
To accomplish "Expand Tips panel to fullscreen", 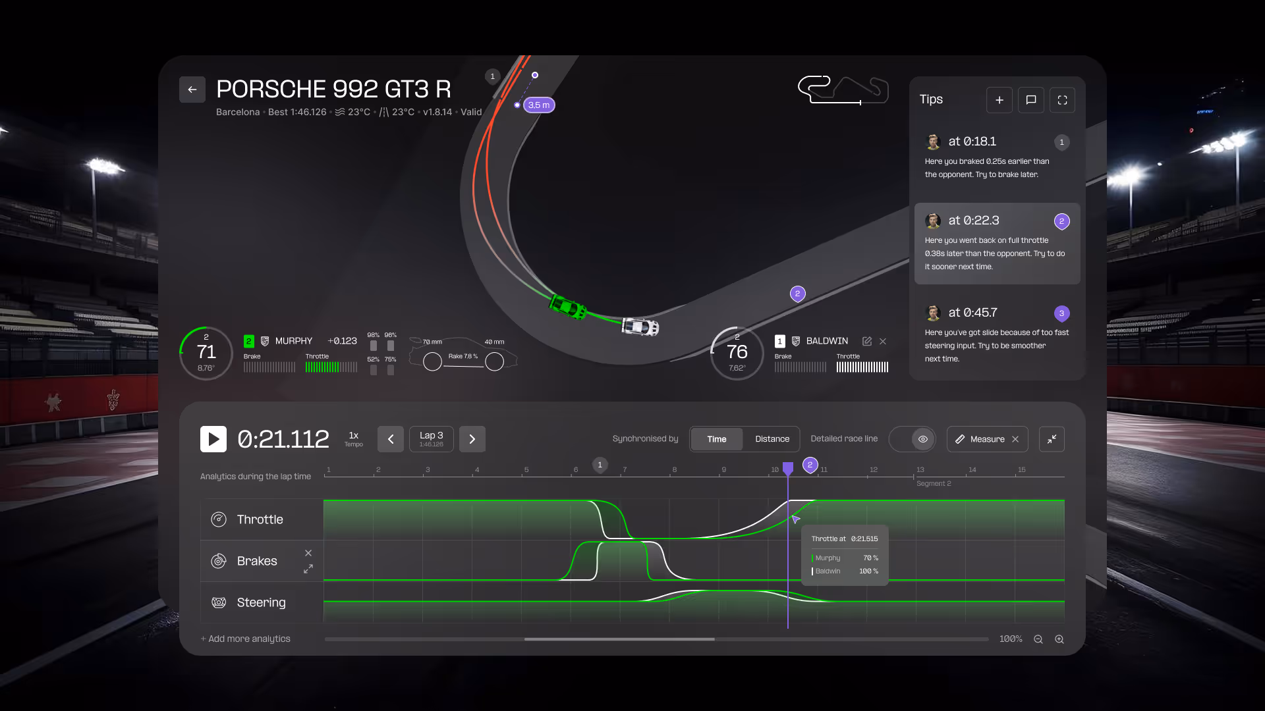I will [1062, 100].
